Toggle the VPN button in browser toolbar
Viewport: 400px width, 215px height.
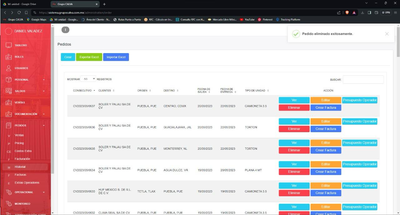pyautogui.click(x=386, y=12)
